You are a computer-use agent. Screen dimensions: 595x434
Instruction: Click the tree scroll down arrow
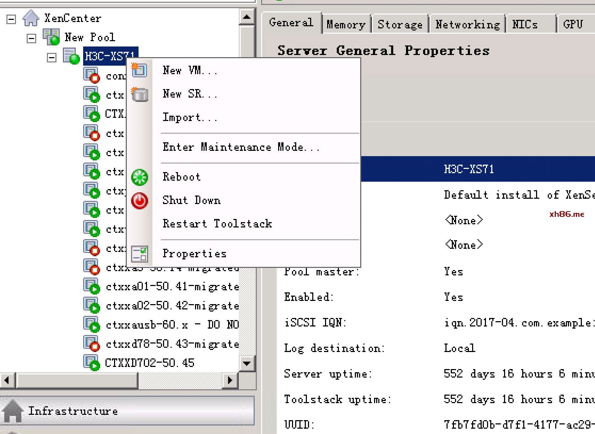(247, 363)
